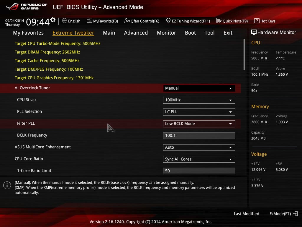Select the Ai Overclock Tuner label
This screenshot has width=302, height=227.
32,88
